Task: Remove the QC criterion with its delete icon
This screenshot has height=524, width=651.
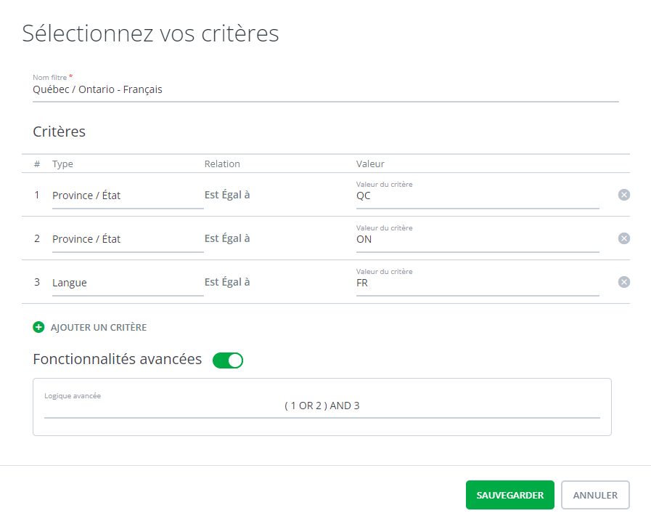Action: (x=623, y=195)
